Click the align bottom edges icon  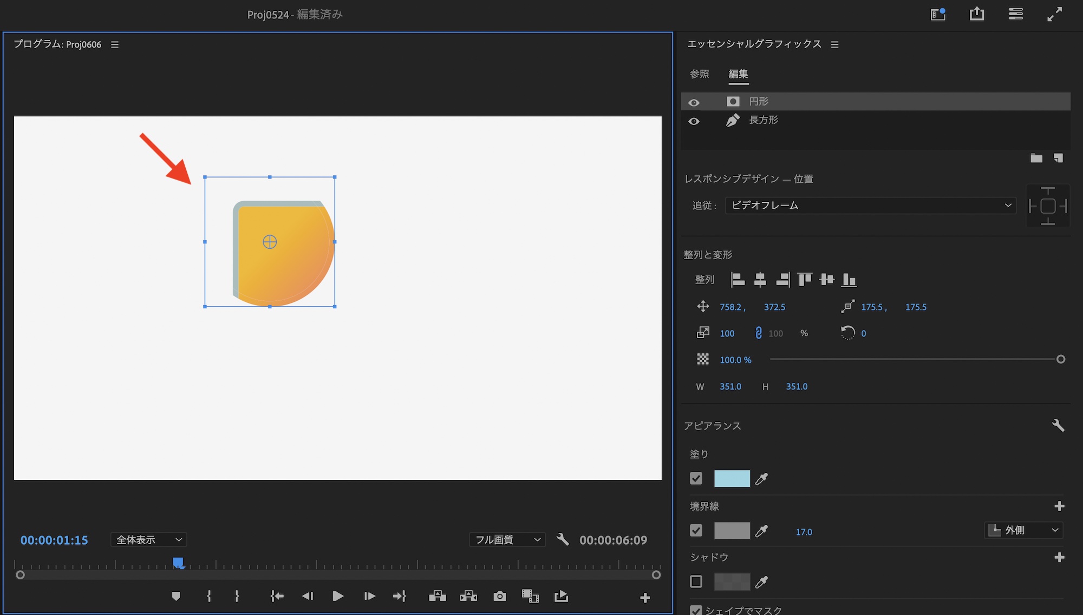(849, 280)
